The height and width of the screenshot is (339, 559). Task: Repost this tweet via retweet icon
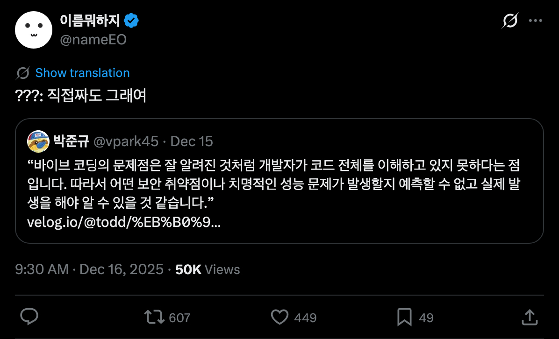pos(154,318)
